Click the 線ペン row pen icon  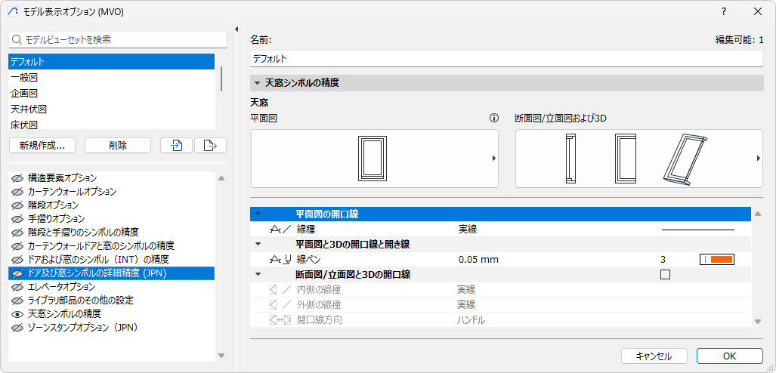tap(280, 259)
